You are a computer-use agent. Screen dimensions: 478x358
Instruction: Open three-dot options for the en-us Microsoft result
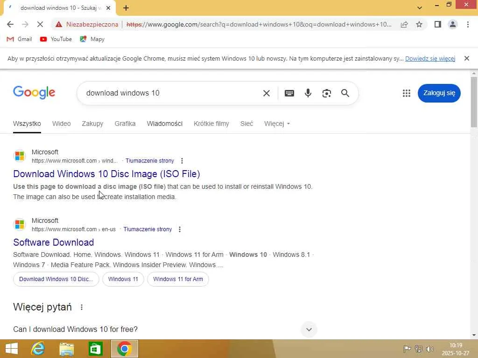pyautogui.click(x=180, y=229)
